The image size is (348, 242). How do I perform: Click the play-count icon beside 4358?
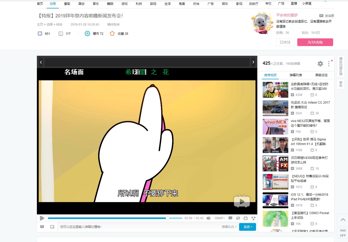(292, 95)
